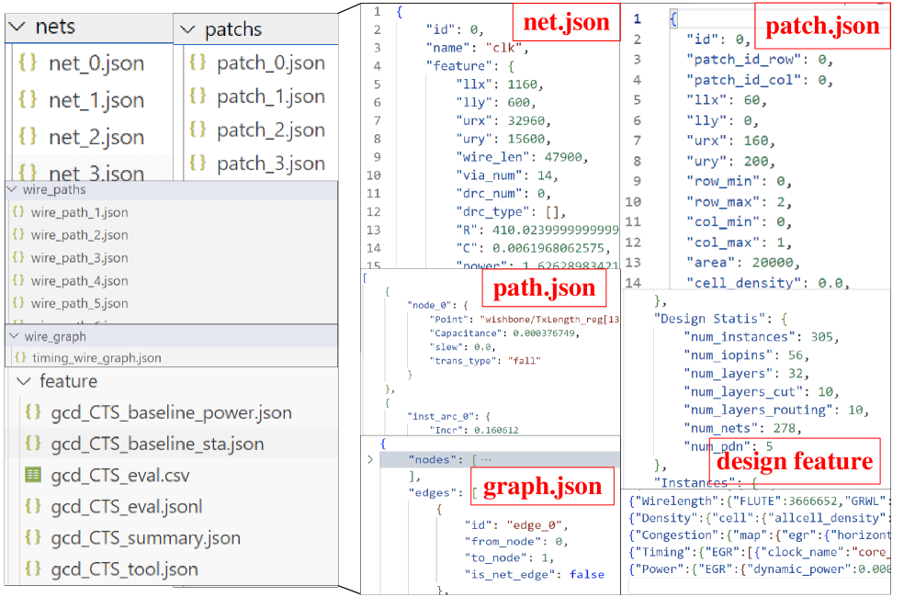
Task: Select wire_path_4.json file
Action: tap(79, 281)
